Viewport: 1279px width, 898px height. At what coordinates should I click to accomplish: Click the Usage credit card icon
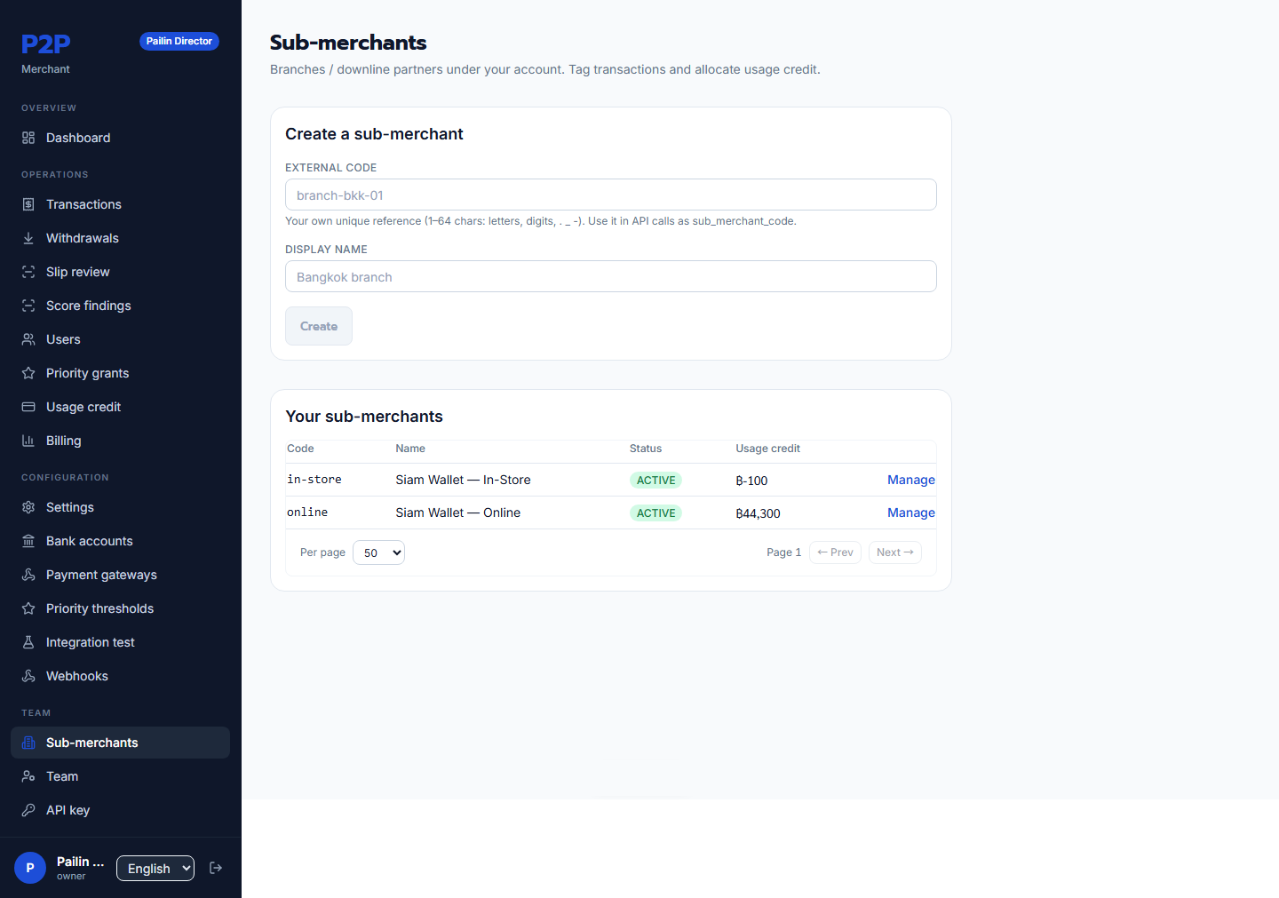28,407
